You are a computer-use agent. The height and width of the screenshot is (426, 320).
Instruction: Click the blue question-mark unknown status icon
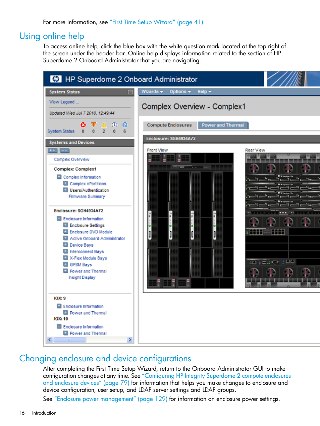(125, 125)
